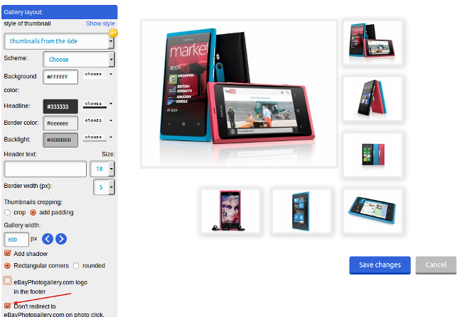Viewport: 462px width, 317px height.
Task: Decrease gallery width with left arrow button
Action: [x=48, y=239]
